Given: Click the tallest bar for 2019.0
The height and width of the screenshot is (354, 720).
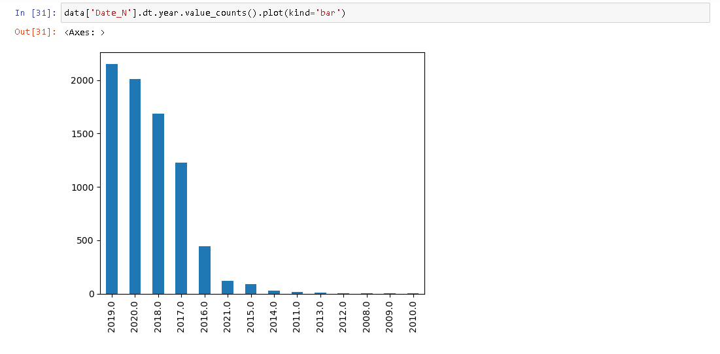Looking at the screenshot, I should pyautogui.click(x=112, y=180).
